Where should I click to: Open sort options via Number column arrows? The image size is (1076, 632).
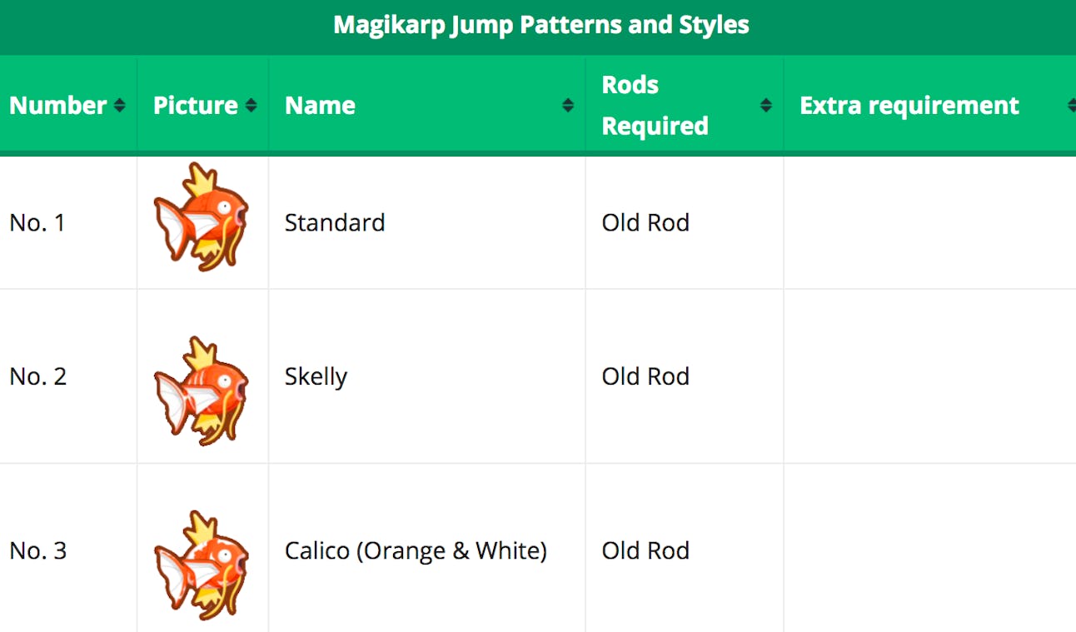pos(120,106)
